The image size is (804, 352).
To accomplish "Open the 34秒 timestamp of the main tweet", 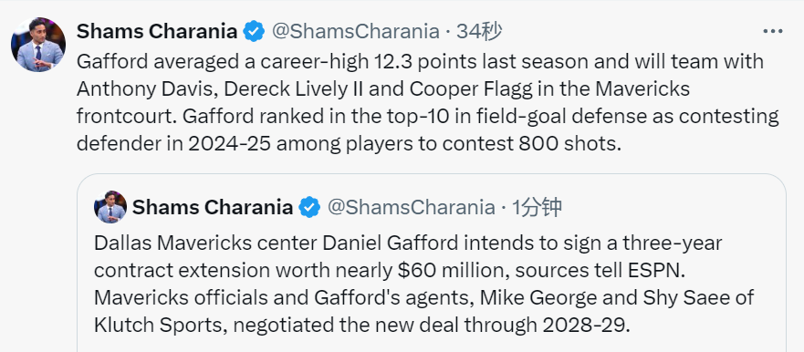I will (479, 32).
